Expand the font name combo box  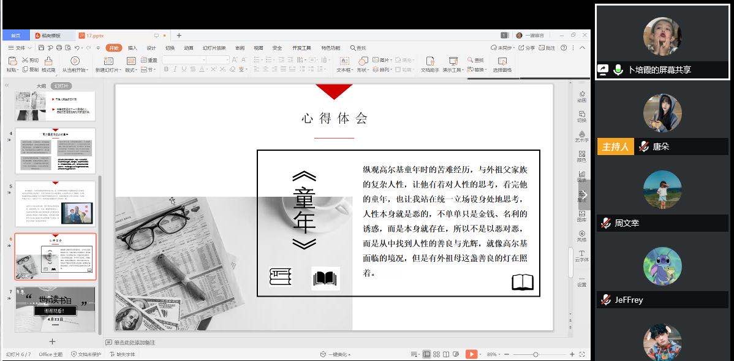tap(204, 60)
